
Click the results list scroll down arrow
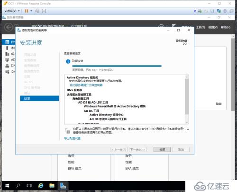187,122
